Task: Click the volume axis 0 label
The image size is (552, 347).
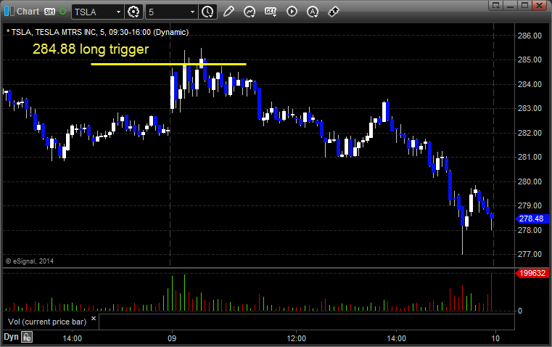Action: point(520,311)
